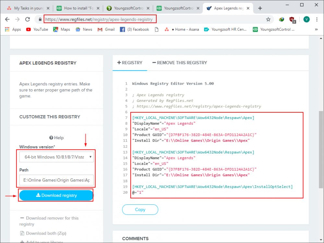The image size is (324, 243).
Task: Close the My Tasks tab
Action: pos(48,8)
